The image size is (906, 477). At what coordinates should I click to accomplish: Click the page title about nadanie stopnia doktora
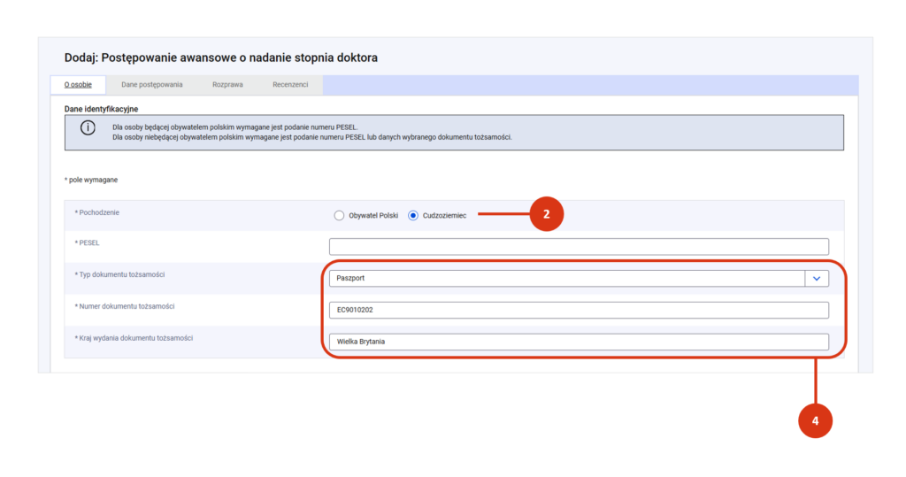click(x=221, y=58)
